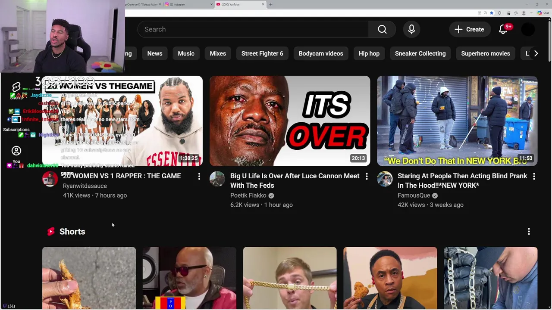Click the 20:13 duration badge
This screenshot has width=552, height=310.
358,158
